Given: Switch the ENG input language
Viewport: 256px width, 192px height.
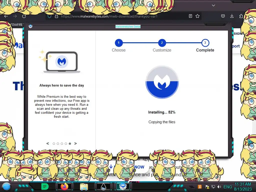Looking at the screenshot, I should point(227,187).
